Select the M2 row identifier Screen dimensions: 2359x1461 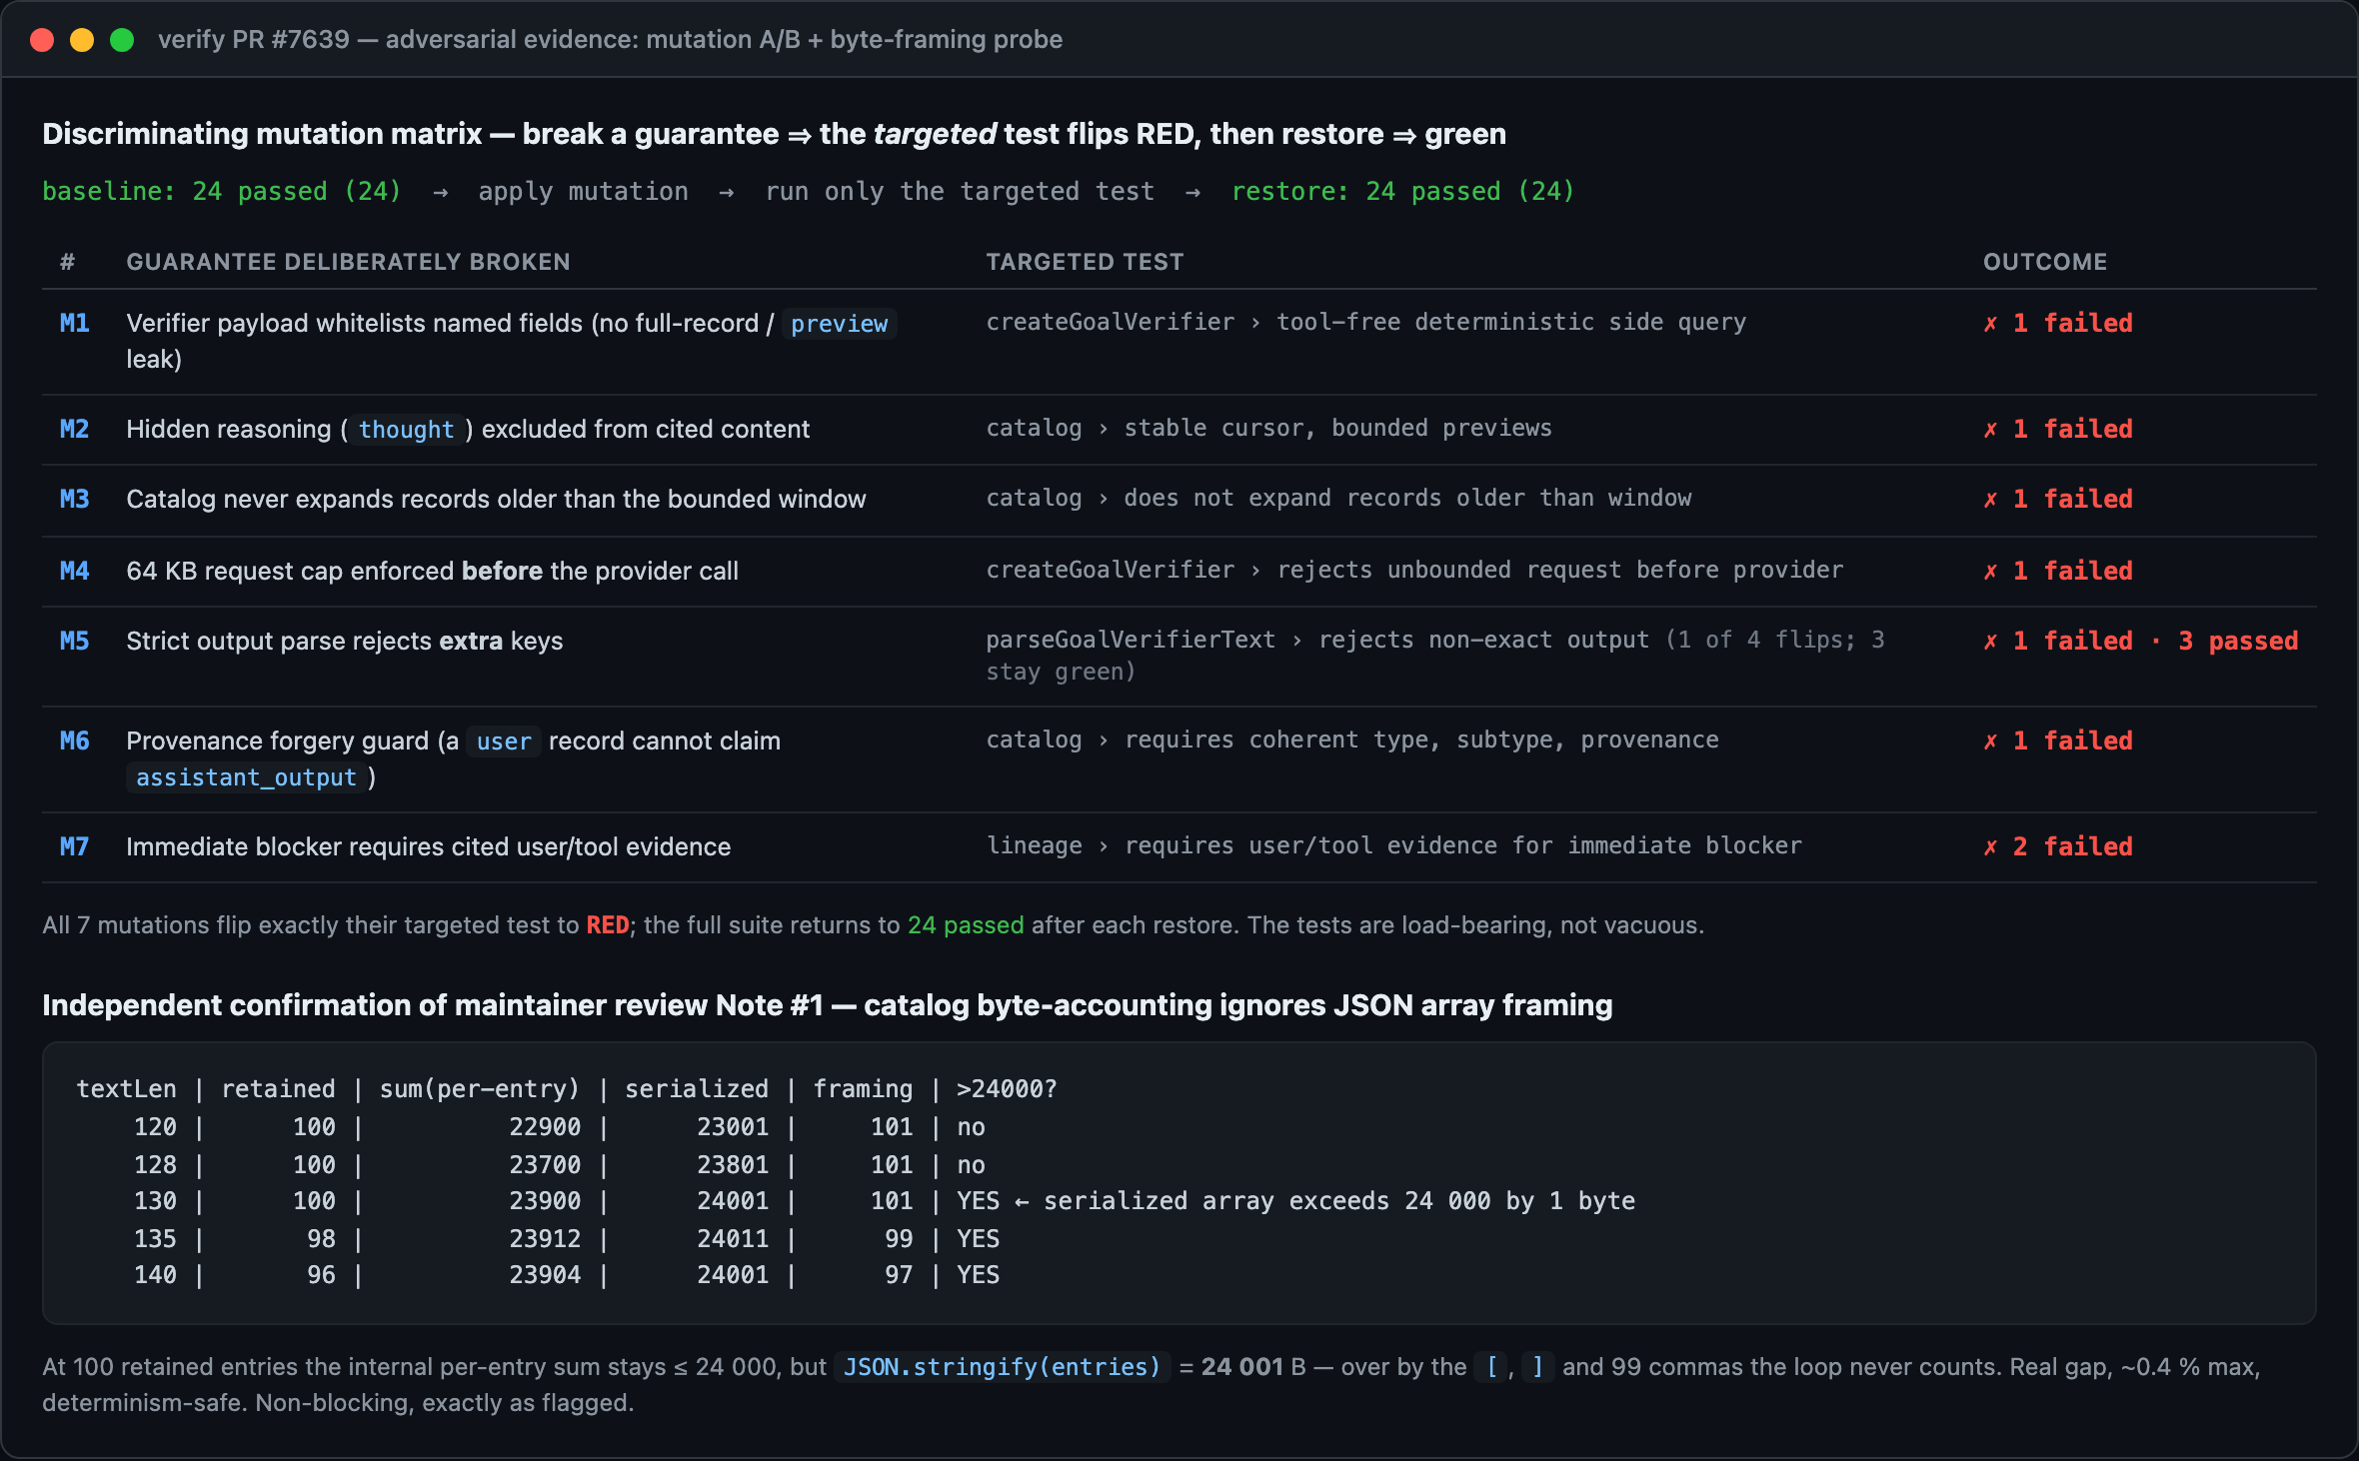click(x=75, y=429)
